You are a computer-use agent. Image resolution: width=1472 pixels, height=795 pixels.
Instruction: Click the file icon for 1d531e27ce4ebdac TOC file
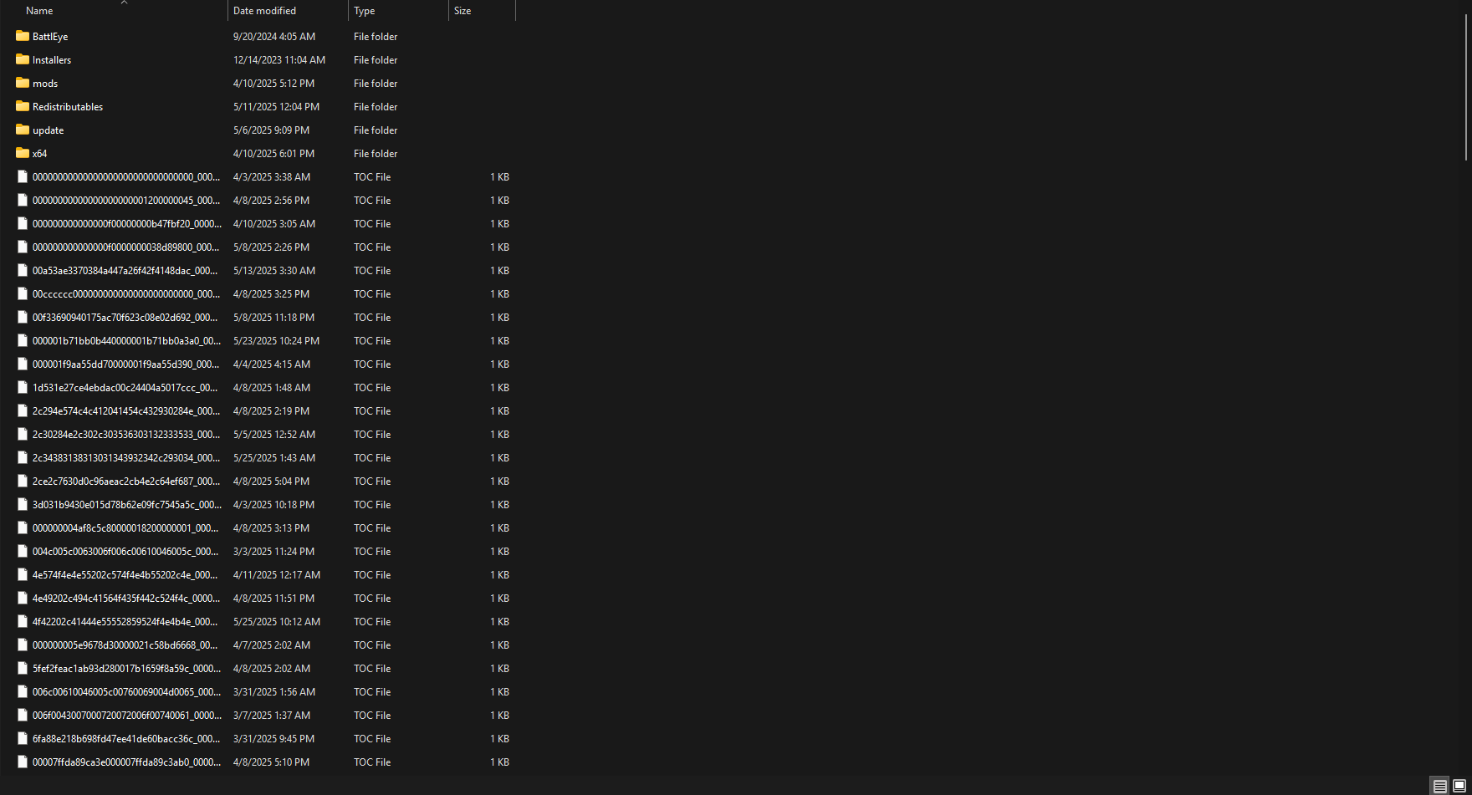point(23,387)
